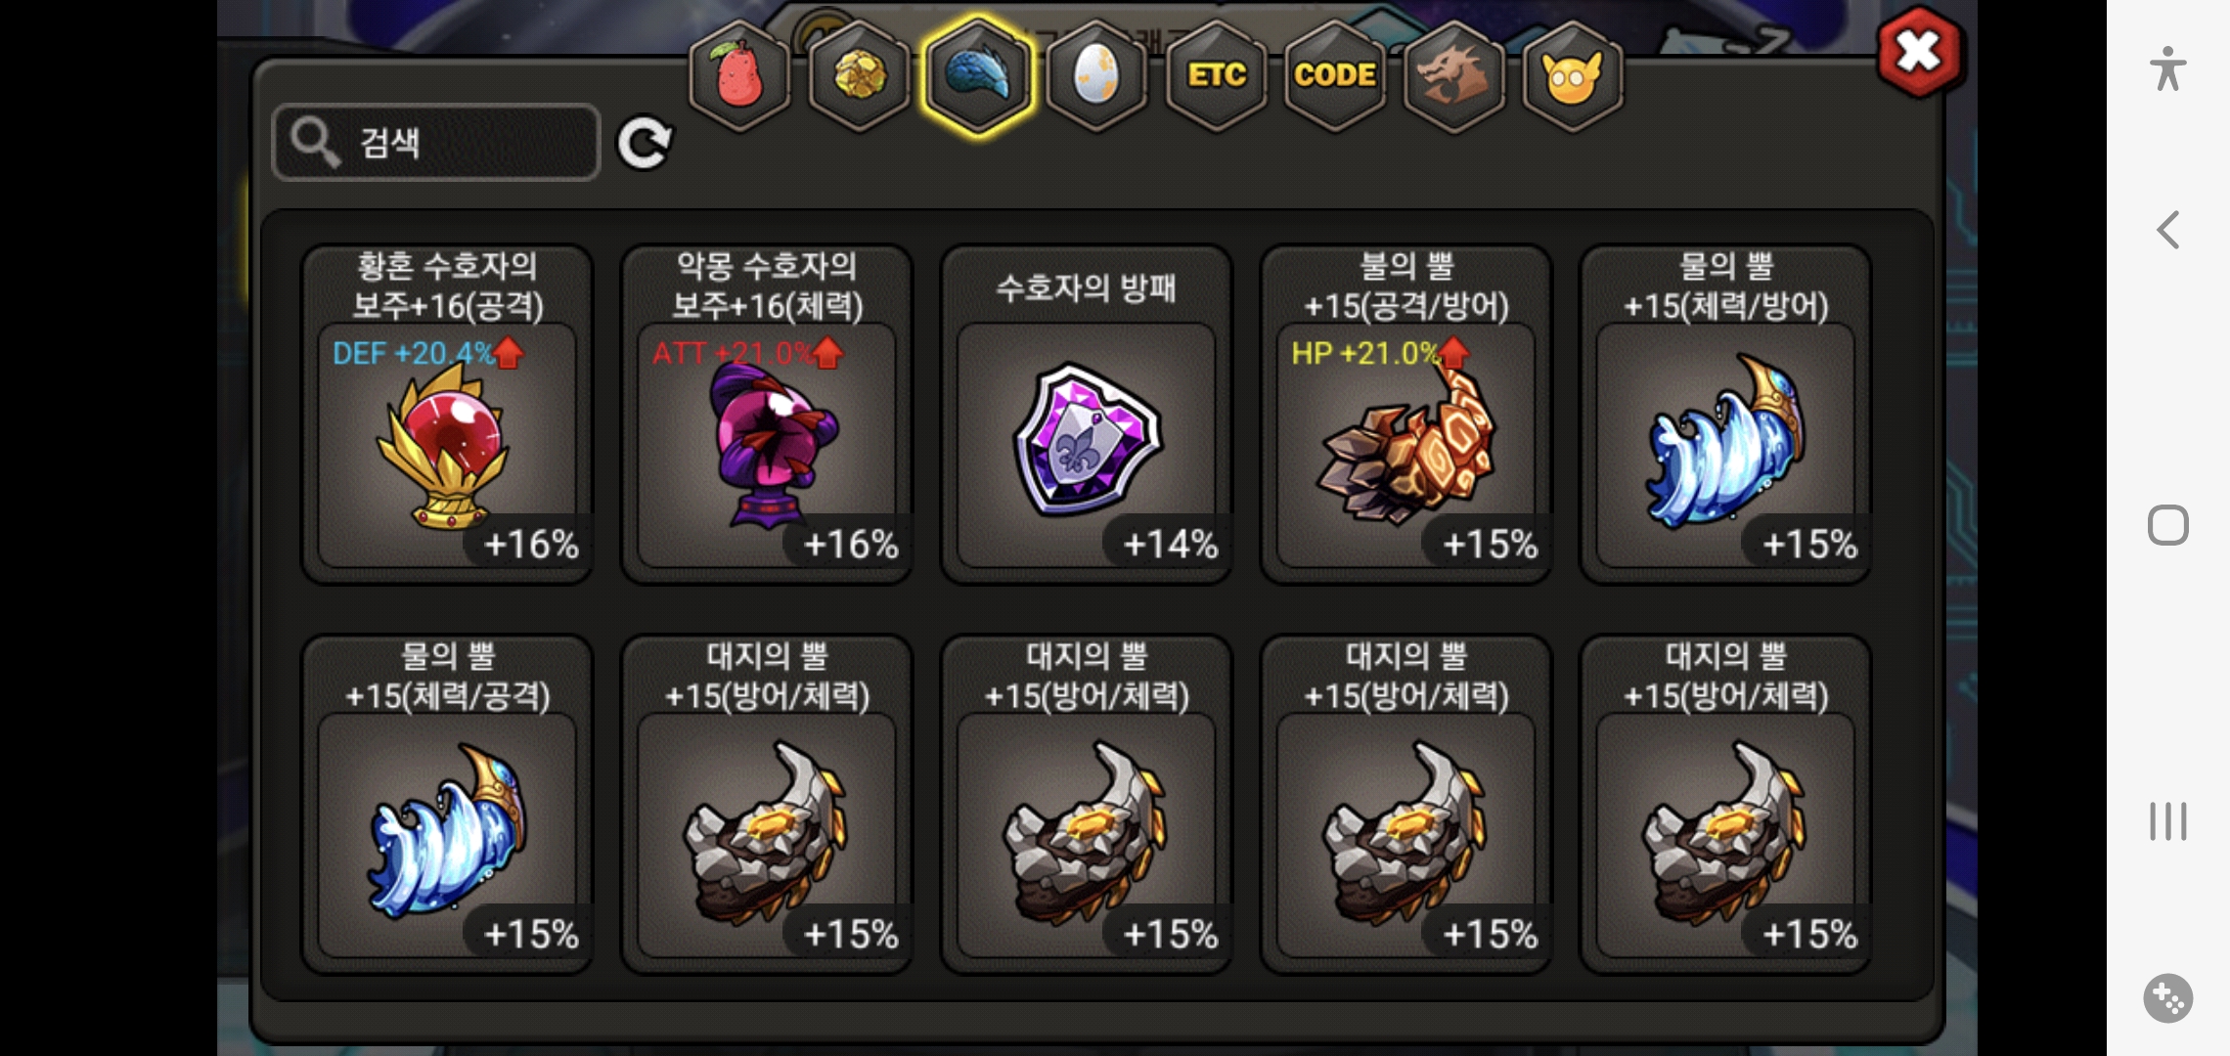Choose the 수호자의 방패 shield item

[x=1087, y=415]
